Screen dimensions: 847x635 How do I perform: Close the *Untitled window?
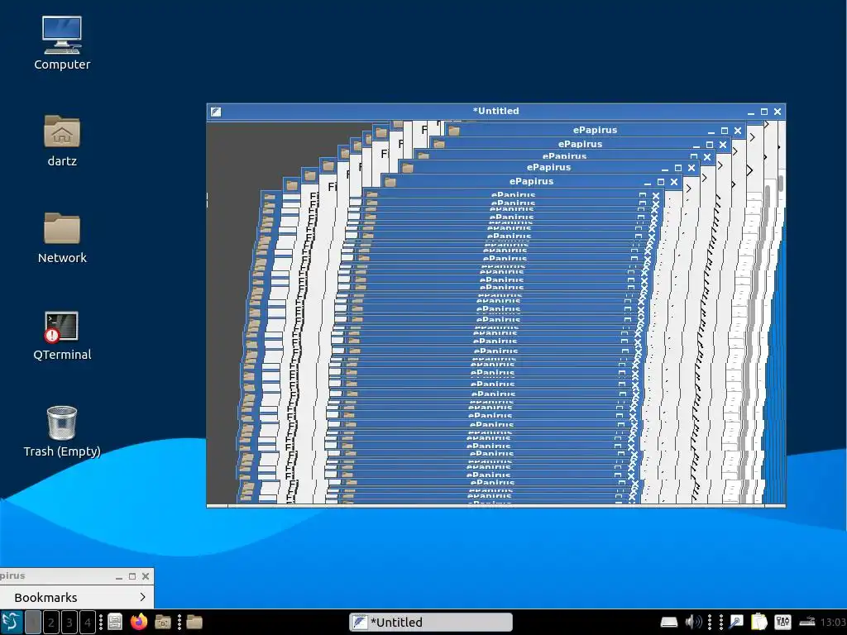(x=778, y=112)
